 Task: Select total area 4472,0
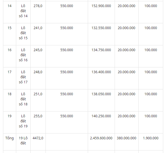38,138
